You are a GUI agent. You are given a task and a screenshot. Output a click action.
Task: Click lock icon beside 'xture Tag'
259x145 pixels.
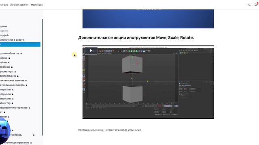pos(12,103)
